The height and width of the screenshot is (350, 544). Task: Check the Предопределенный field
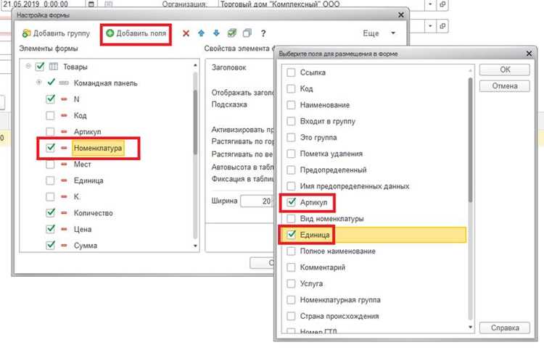(291, 170)
